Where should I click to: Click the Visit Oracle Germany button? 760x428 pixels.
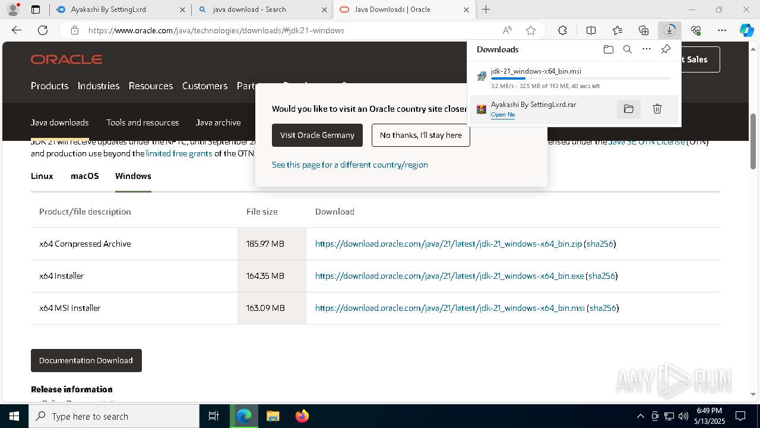pos(317,135)
